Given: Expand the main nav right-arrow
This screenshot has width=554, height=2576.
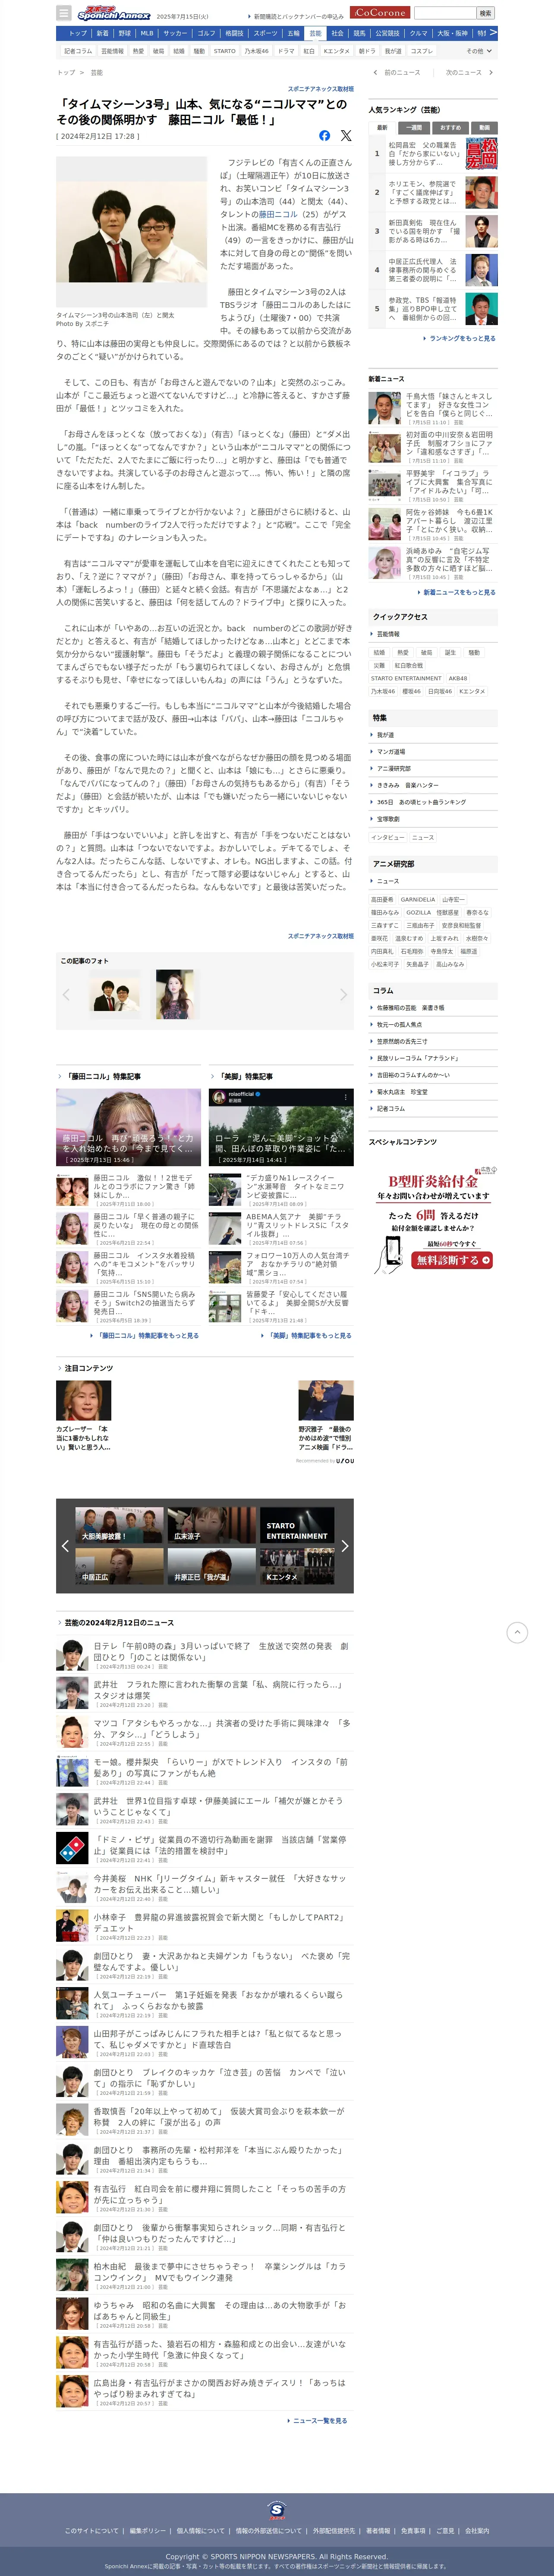Looking at the screenshot, I should click(493, 33).
